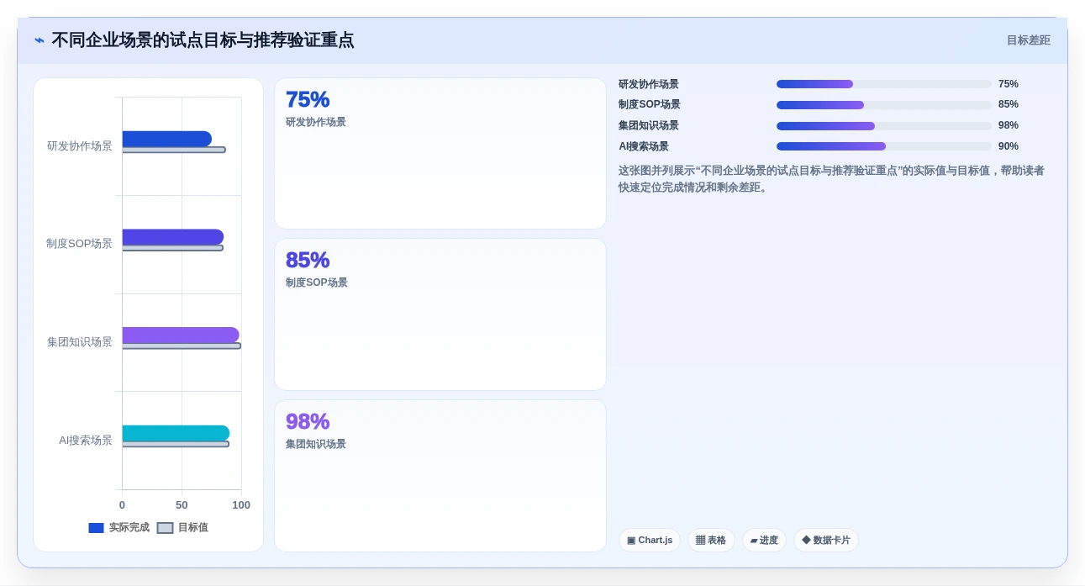The image size is (1085, 586).
Task: Click the AI搜索场景 label in progress list
Action: tap(644, 146)
